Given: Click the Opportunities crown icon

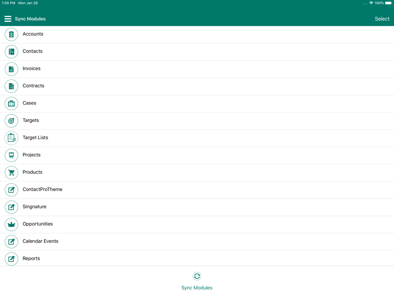Looking at the screenshot, I should (x=11, y=224).
